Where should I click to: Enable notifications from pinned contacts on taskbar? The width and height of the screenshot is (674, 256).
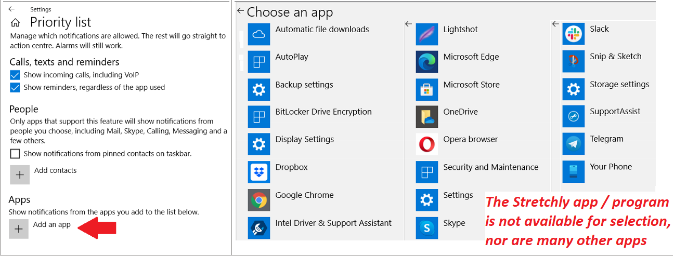(15, 154)
